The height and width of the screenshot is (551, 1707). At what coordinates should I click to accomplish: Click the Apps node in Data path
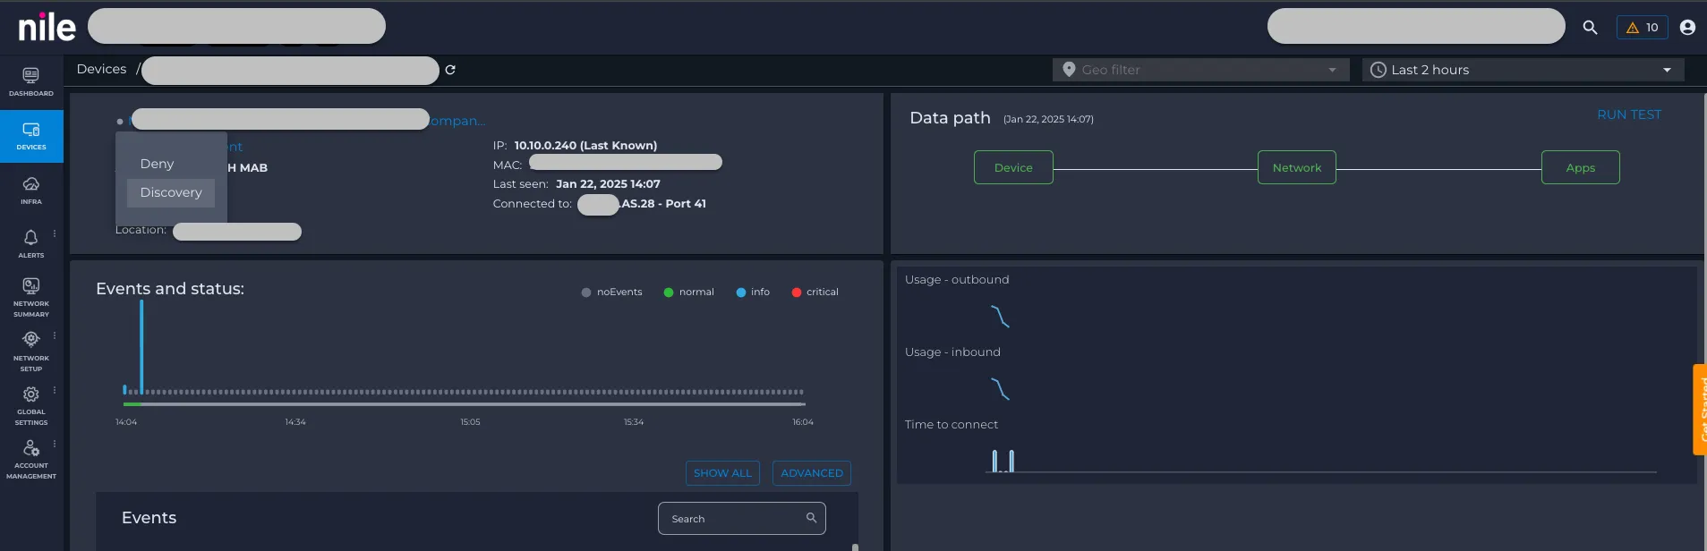point(1581,167)
